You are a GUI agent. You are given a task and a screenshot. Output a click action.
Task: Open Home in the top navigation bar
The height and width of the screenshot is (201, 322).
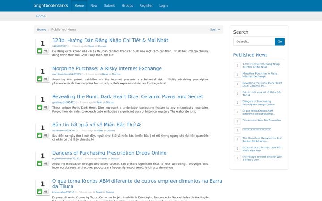click(79, 5)
